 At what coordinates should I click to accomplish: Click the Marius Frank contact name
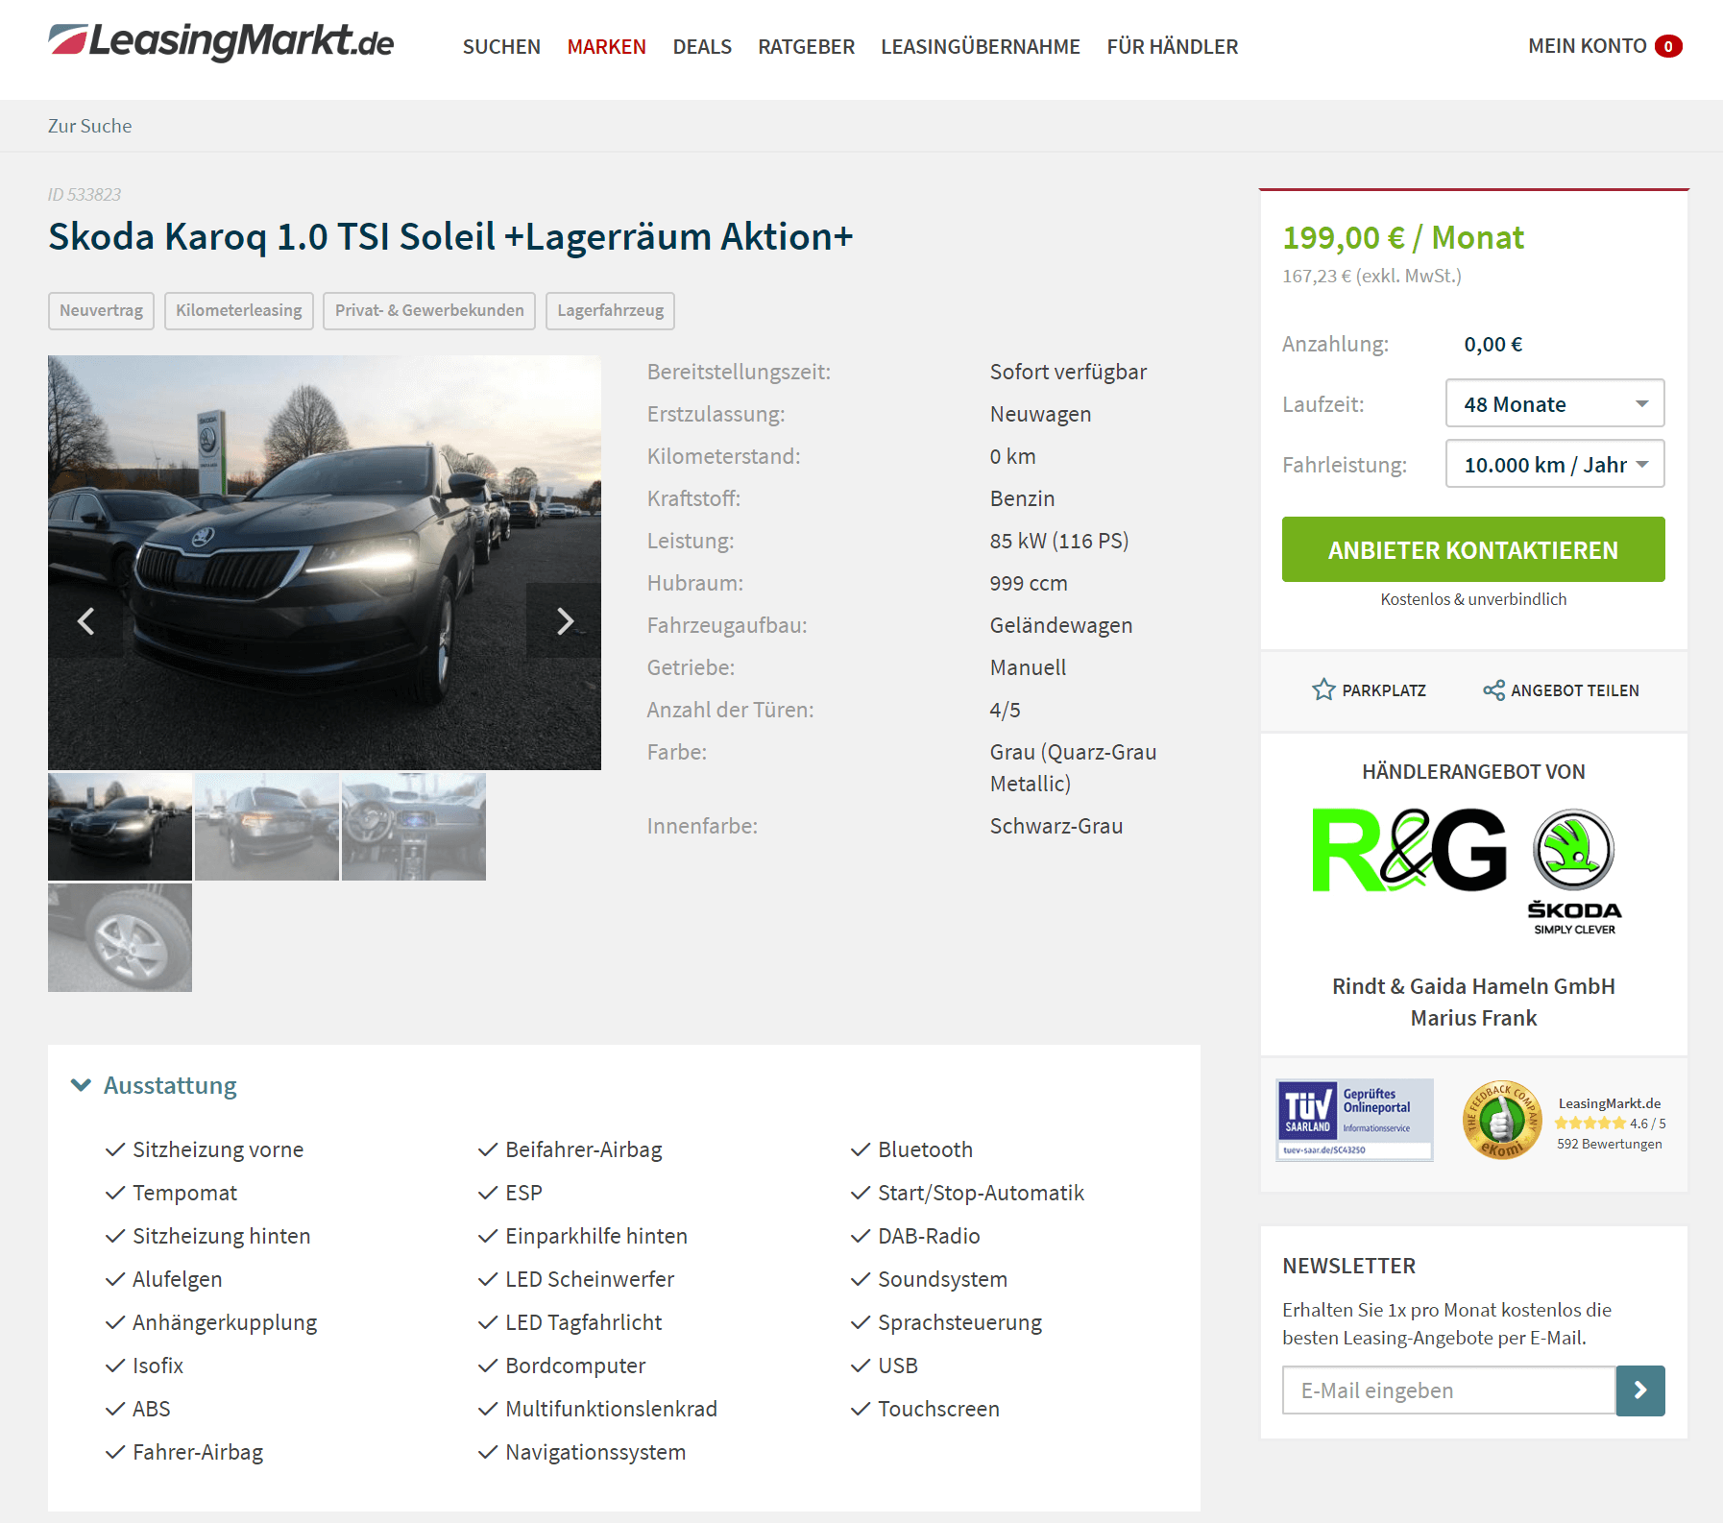point(1473,1018)
